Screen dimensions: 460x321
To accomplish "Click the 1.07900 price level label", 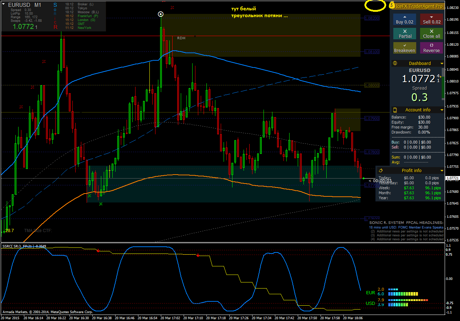I will (372, 119).
